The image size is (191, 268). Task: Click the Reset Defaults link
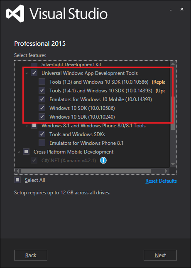pos(161,181)
